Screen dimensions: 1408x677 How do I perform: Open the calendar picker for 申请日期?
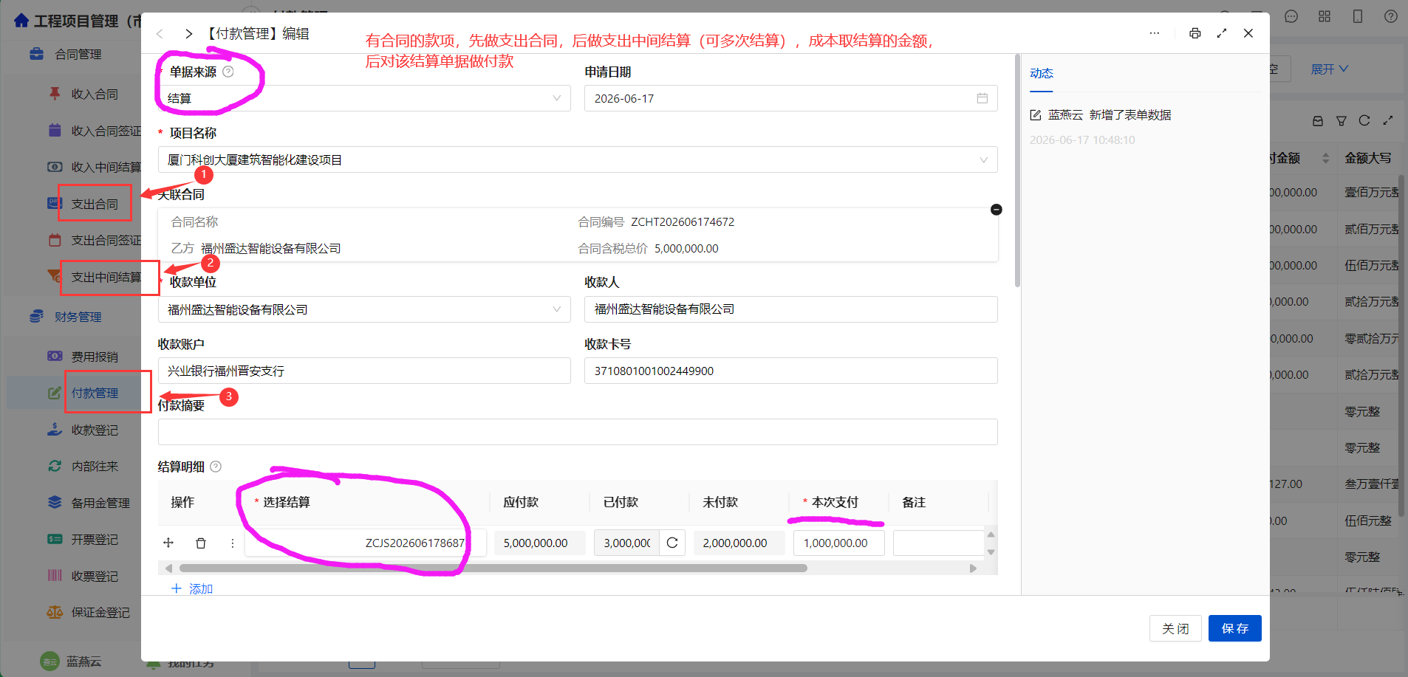coord(982,98)
